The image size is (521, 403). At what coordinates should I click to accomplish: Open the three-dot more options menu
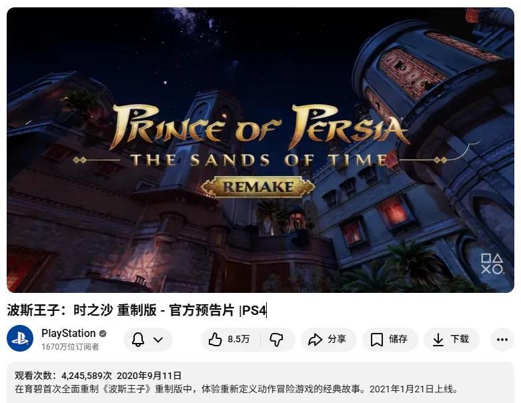(502, 340)
